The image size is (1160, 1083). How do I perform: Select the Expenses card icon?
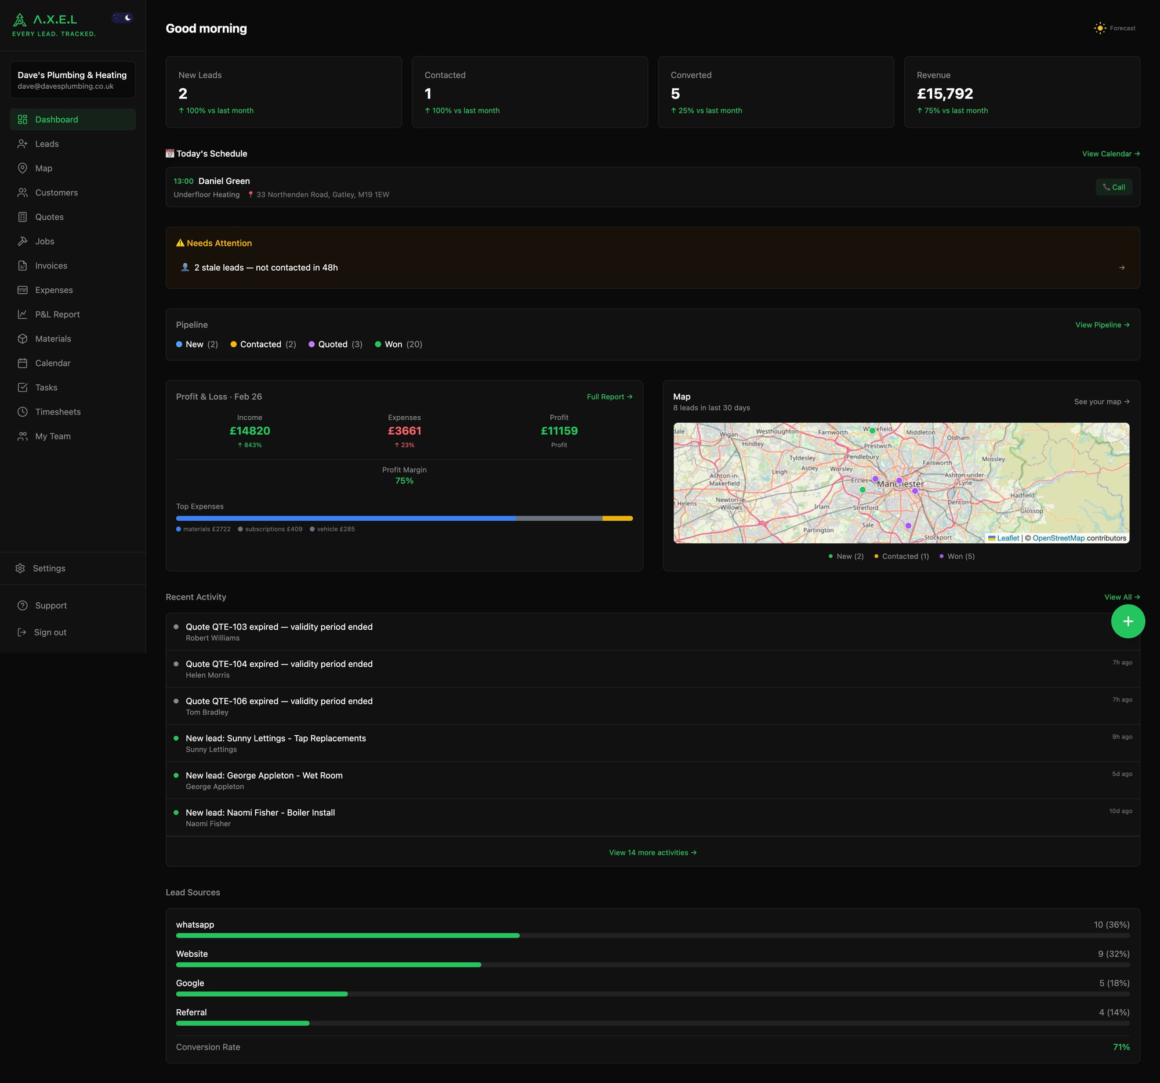(23, 290)
